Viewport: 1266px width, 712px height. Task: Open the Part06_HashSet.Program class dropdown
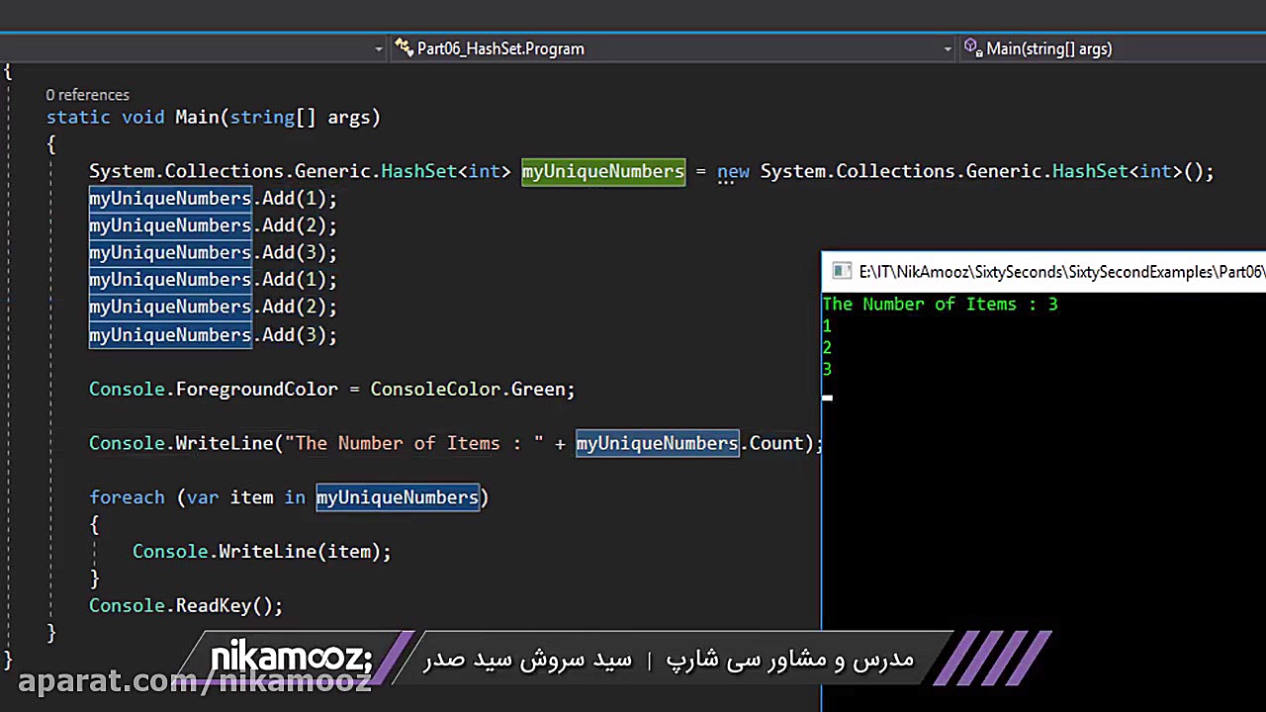coord(673,48)
